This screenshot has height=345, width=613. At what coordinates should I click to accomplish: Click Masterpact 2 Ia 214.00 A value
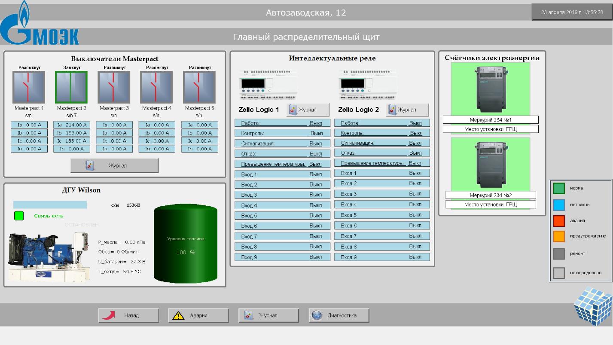click(x=72, y=125)
